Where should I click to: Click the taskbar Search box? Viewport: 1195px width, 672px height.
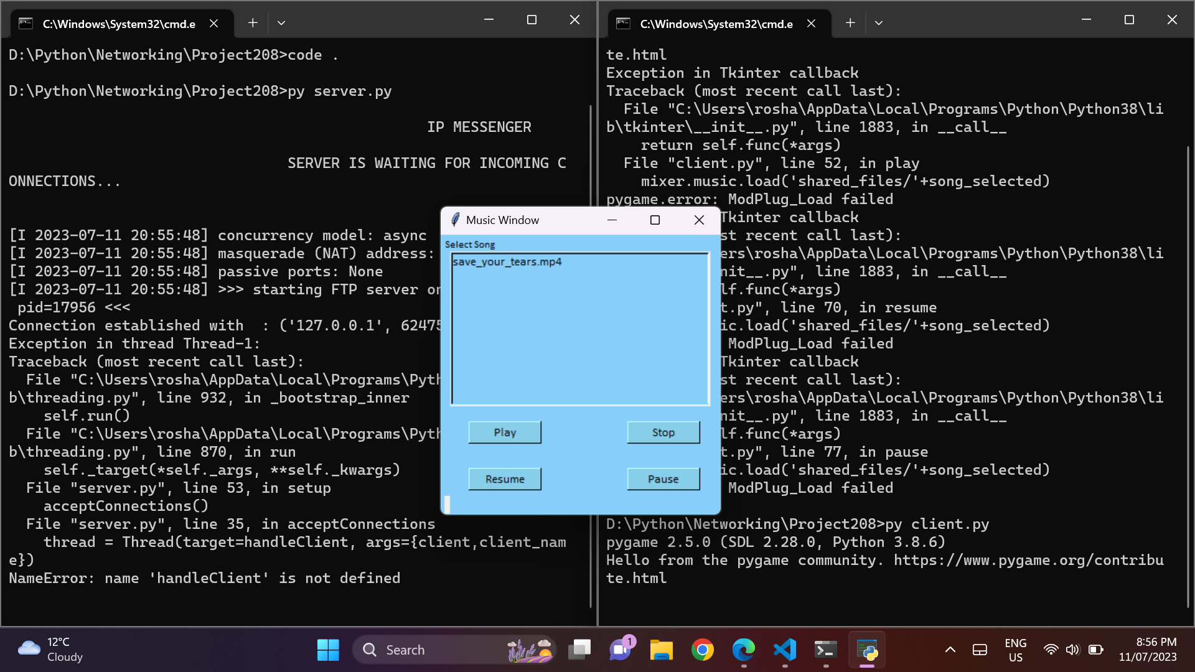tap(436, 650)
